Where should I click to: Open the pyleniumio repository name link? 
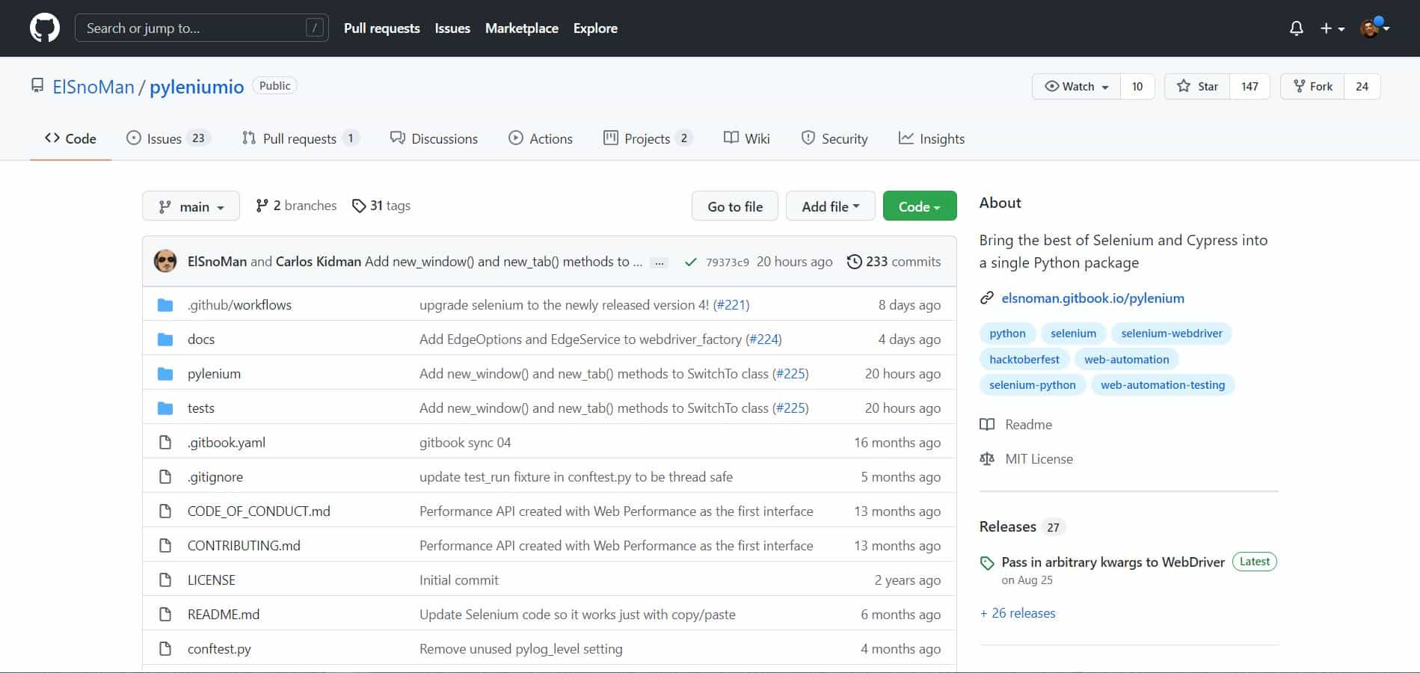tap(197, 87)
